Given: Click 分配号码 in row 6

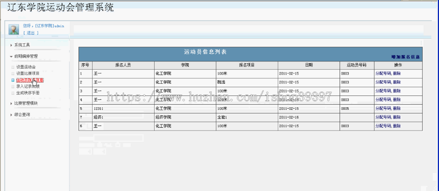Looking at the screenshot, I should 383,126.
